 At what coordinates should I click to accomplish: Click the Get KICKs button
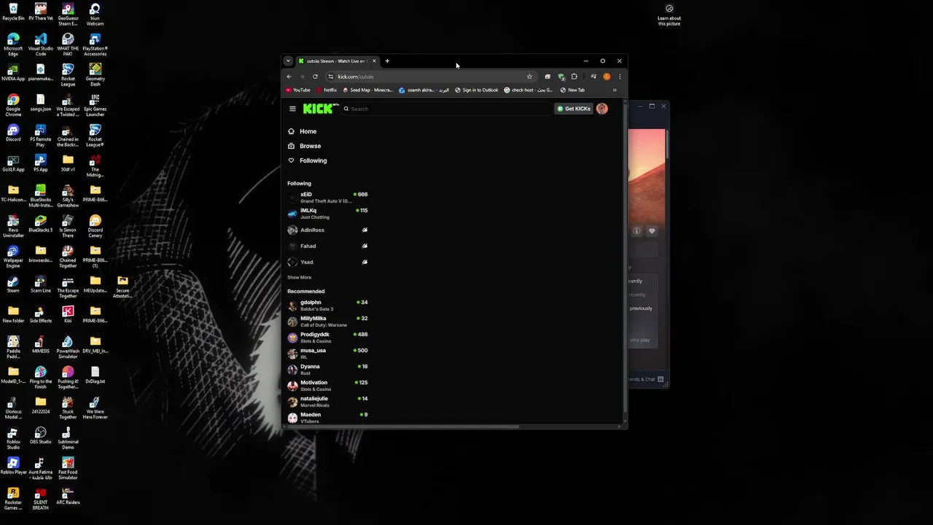point(574,109)
